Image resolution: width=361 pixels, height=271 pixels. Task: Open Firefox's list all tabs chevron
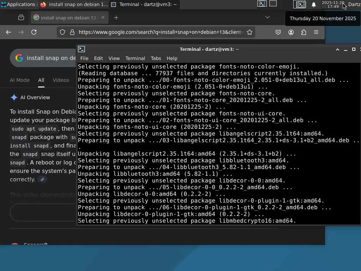pos(267,17)
